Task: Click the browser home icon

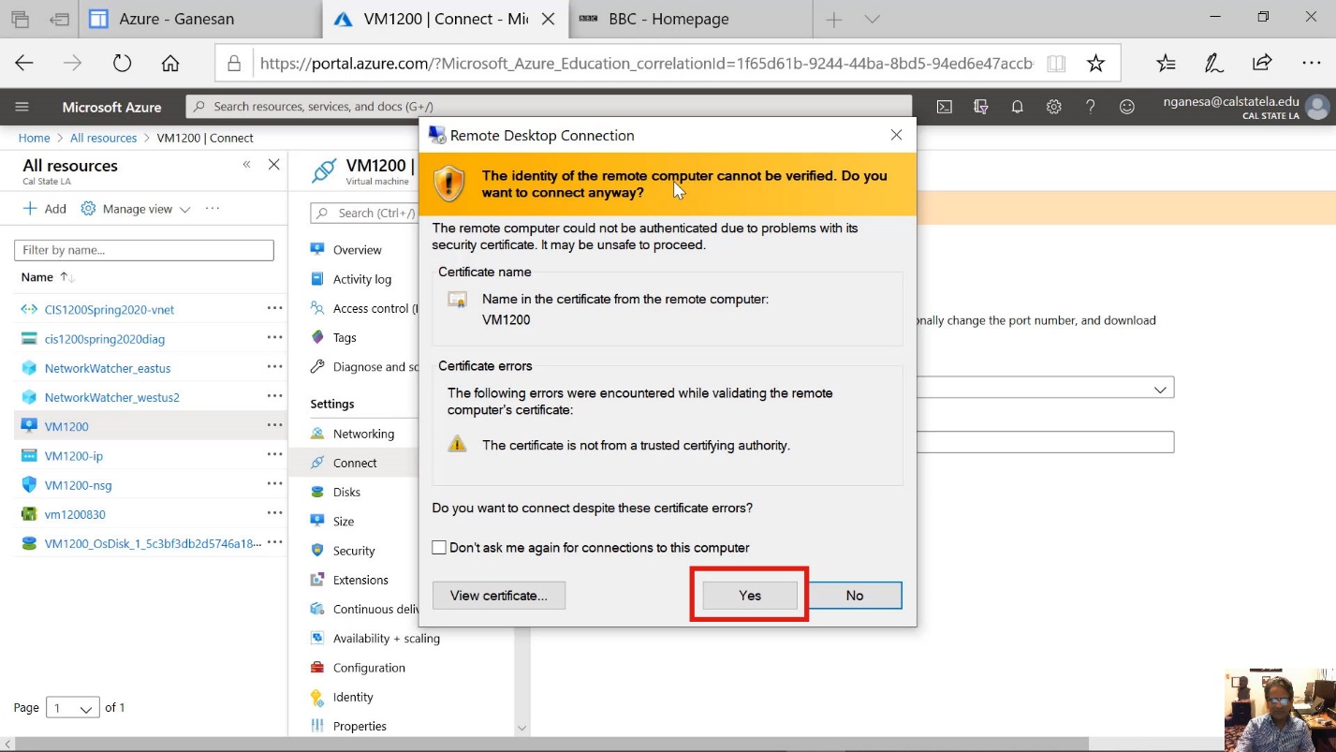Action: [x=170, y=63]
